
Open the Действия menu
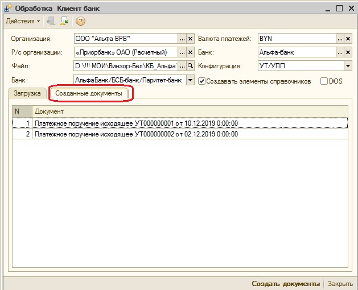(x=23, y=21)
